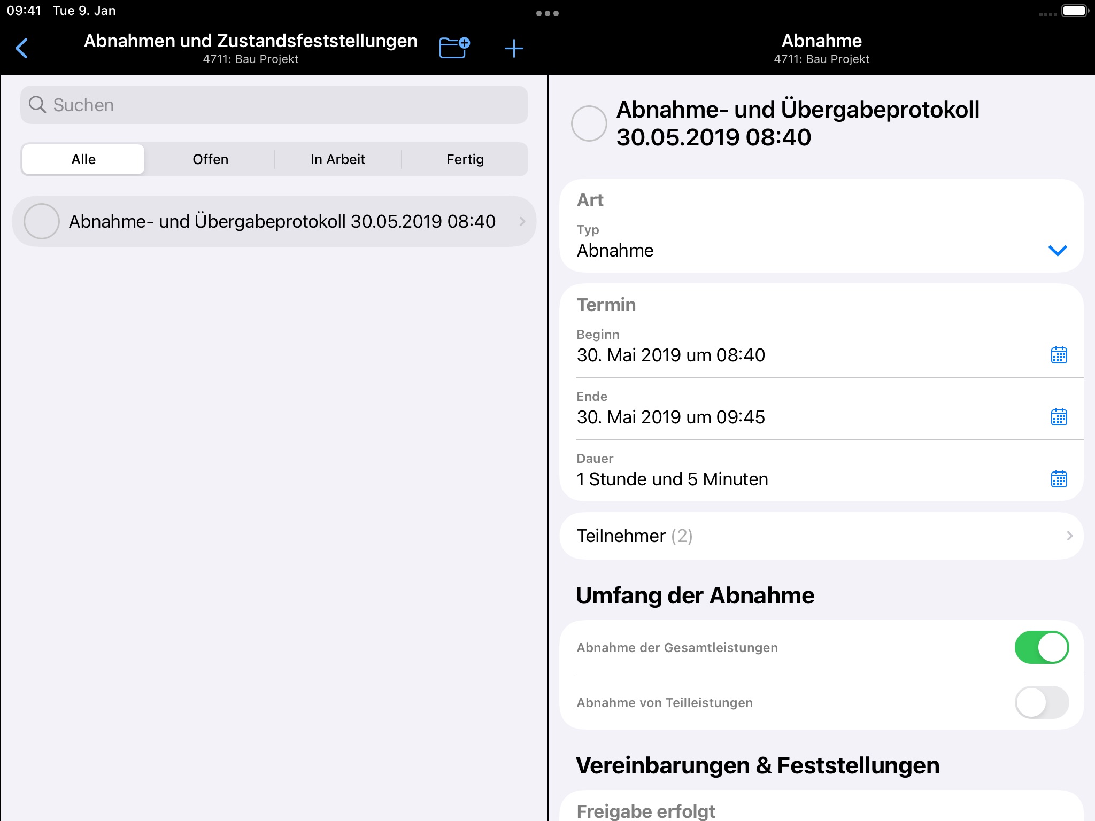Open Teilnehmer (2) participants list

821,536
